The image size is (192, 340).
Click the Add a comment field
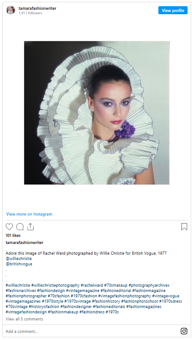[x=91, y=331]
